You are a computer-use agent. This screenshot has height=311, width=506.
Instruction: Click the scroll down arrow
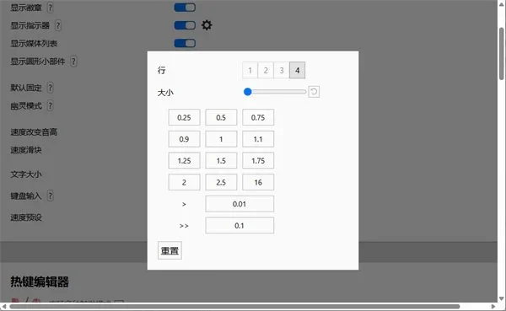pyautogui.click(x=502, y=298)
